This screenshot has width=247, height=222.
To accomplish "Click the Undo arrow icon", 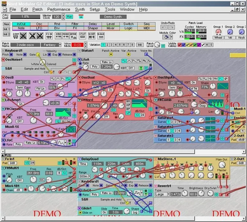I will [164, 27].
